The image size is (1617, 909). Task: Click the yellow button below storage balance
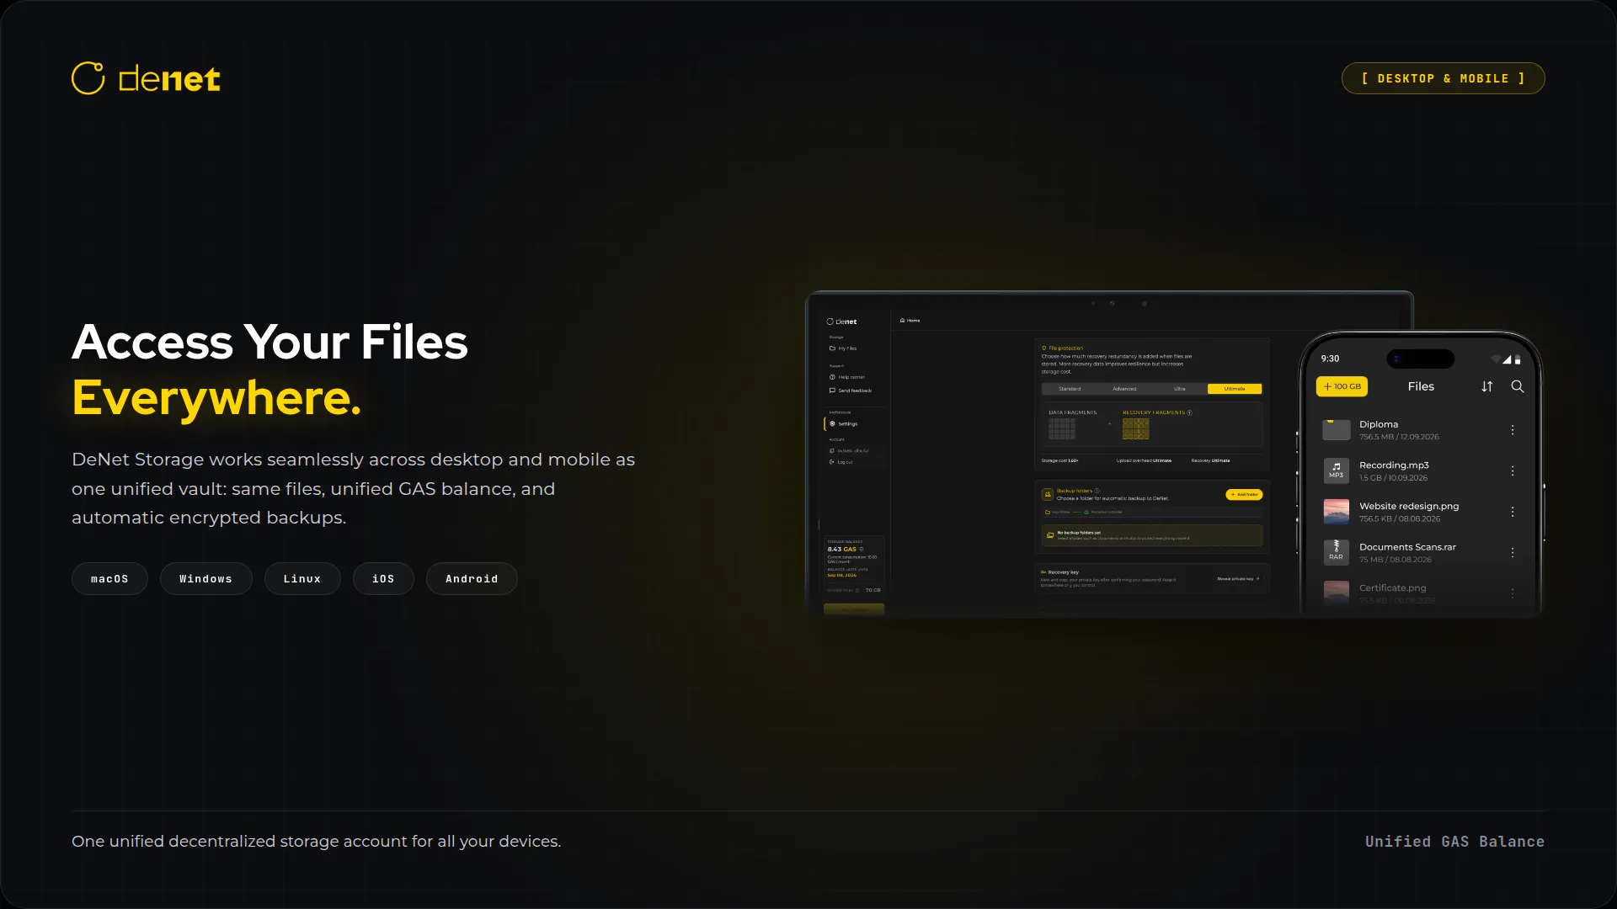tap(854, 609)
